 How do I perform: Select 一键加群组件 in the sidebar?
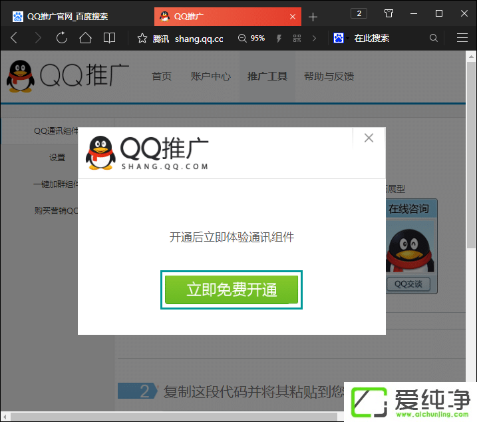pos(56,184)
